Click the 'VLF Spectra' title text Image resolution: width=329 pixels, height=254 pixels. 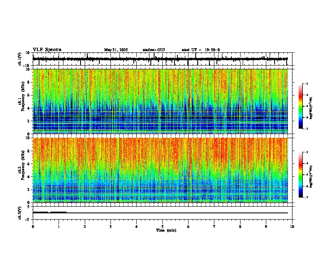(x=47, y=50)
